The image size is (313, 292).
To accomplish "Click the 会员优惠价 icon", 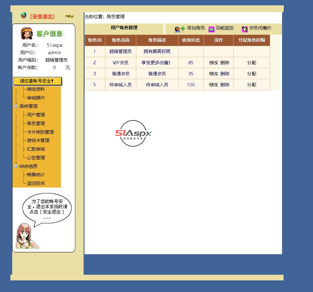I will click(x=245, y=29).
